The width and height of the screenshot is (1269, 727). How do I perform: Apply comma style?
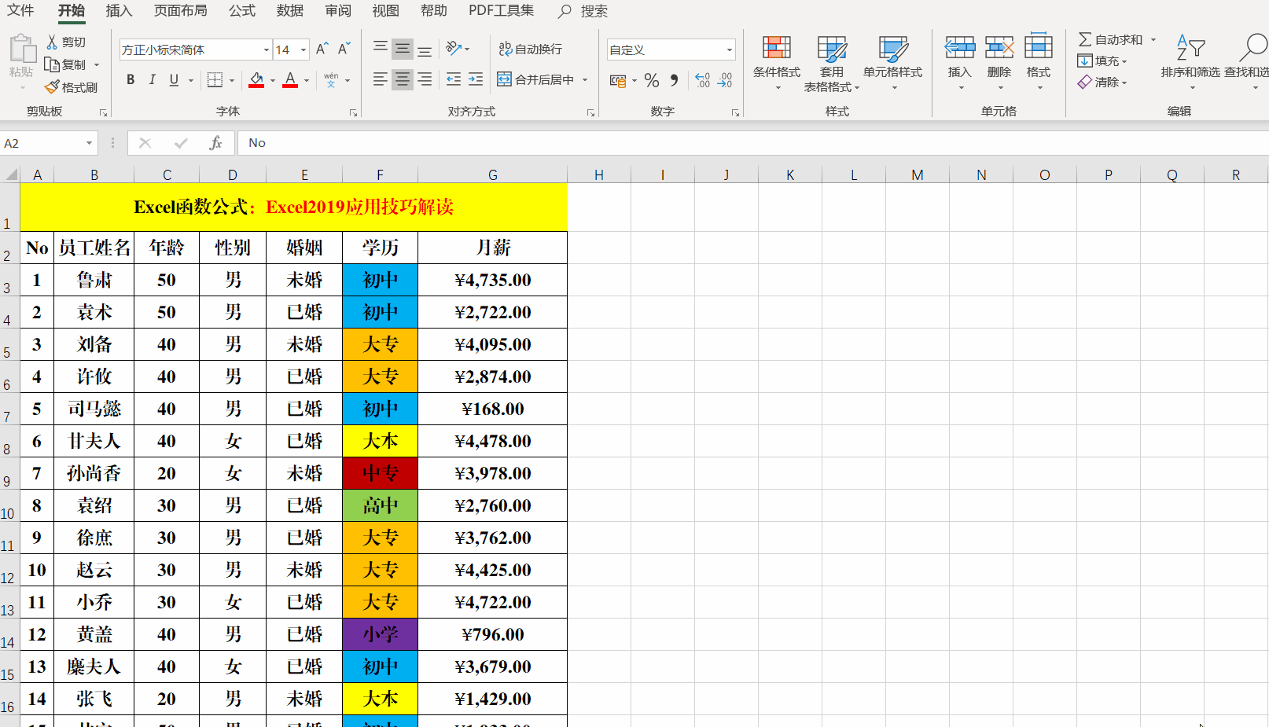pos(674,80)
